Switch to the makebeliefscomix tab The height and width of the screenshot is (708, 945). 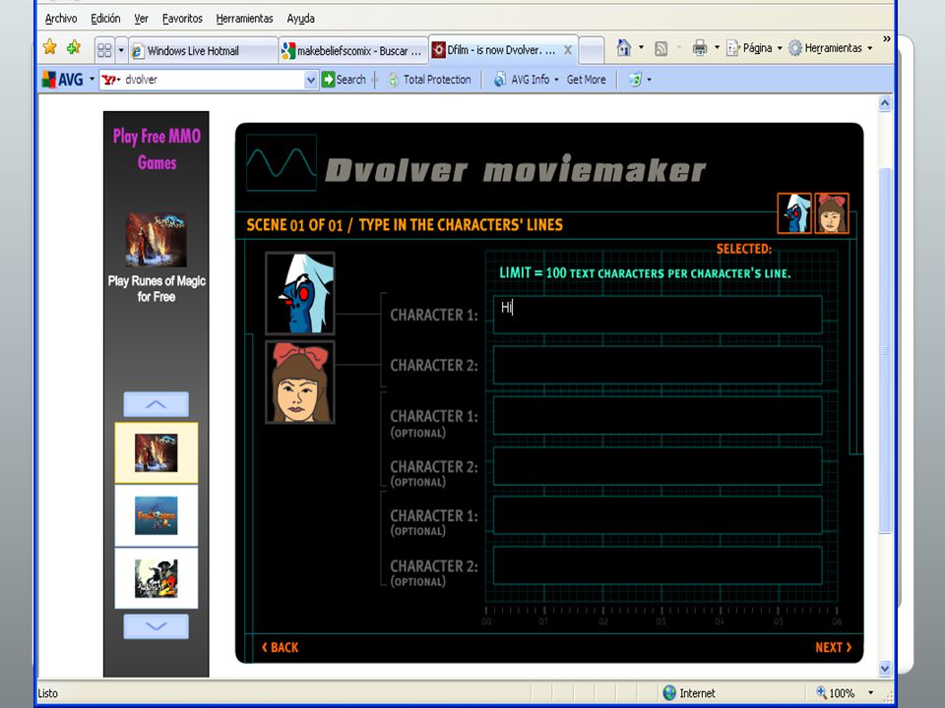(353, 50)
